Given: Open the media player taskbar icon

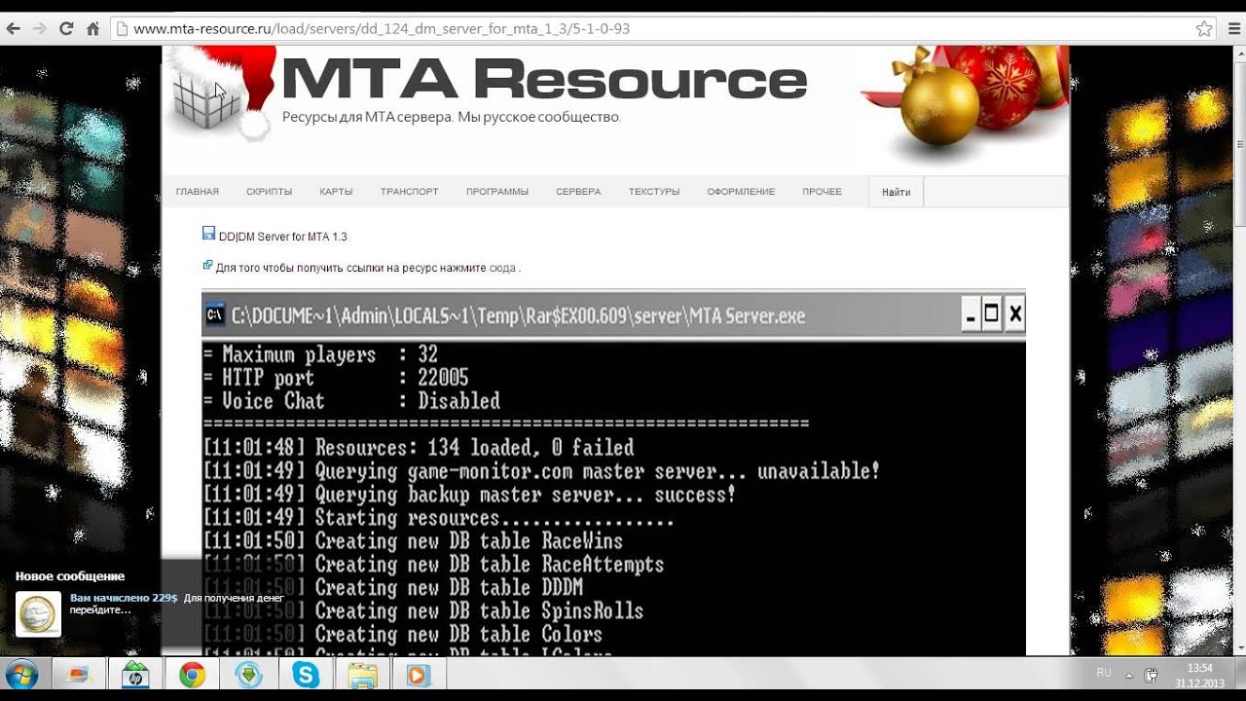Looking at the screenshot, I should pos(419,675).
